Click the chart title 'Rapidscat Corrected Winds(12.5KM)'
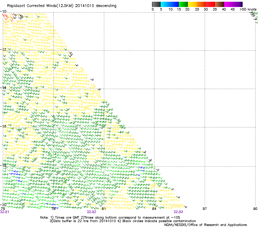This screenshot has height=227, width=258. coord(40,6)
